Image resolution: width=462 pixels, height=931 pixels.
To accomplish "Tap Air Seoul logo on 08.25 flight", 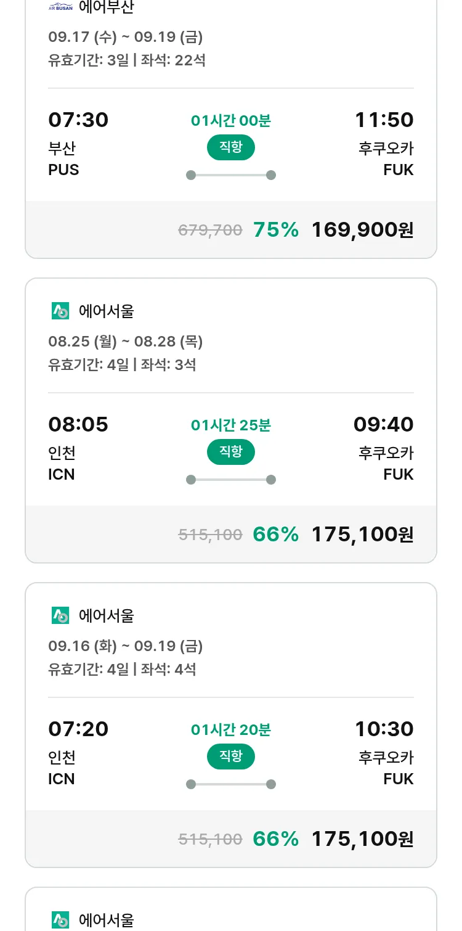I will [60, 311].
